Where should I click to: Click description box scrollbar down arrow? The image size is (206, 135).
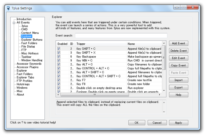(164, 112)
